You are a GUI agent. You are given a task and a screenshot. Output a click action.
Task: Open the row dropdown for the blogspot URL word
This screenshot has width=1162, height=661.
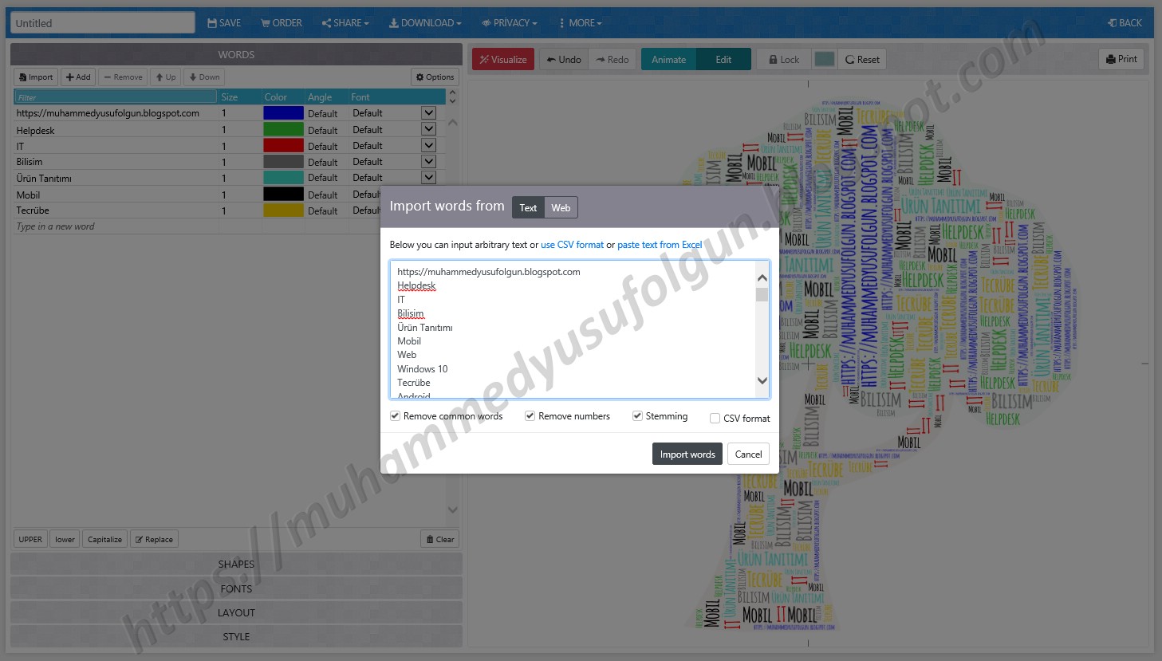[428, 113]
